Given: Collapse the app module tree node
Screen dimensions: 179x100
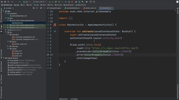Looking at the screenshot, I should coord(4,11).
